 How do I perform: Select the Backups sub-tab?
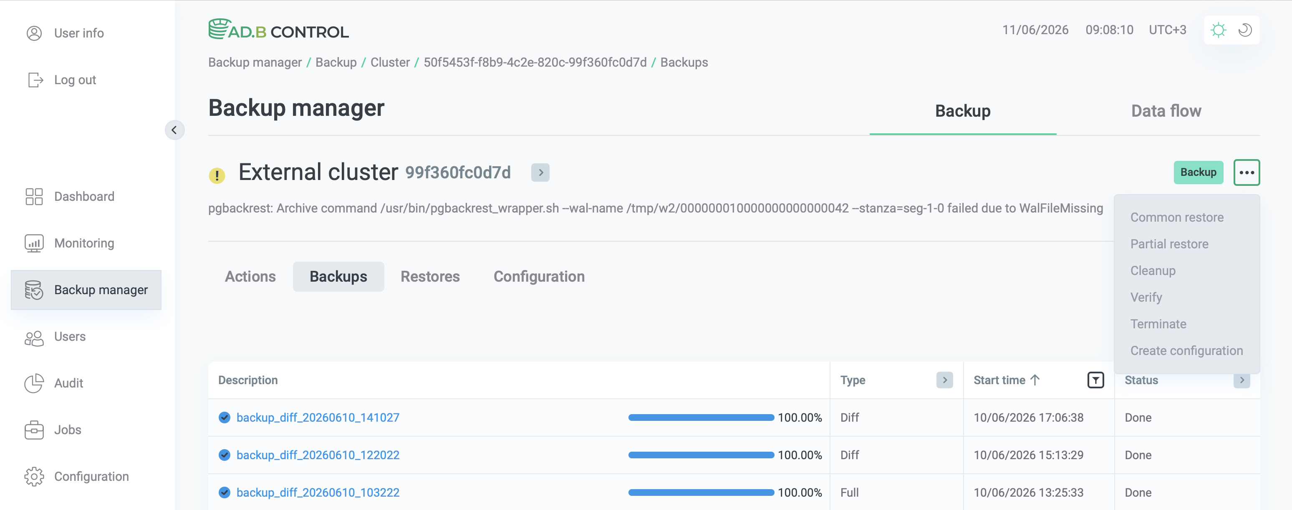click(338, 277)
